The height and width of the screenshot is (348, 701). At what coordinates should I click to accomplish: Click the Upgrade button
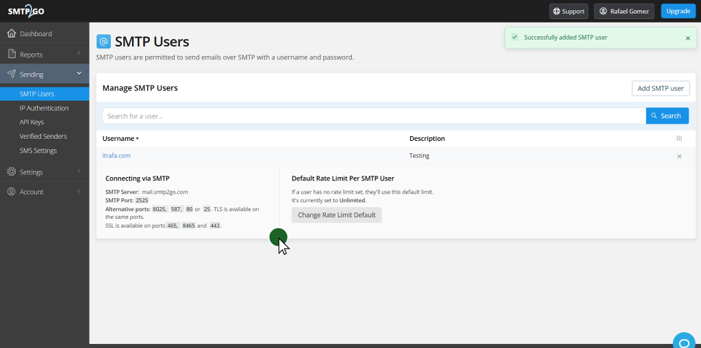pos(678,11)
